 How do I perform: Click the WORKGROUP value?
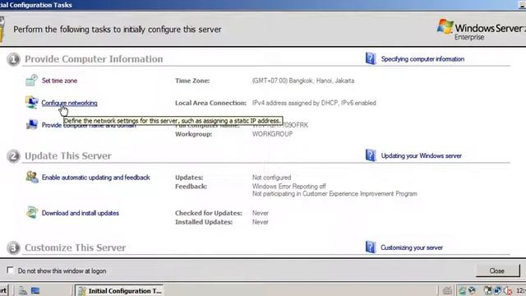272,134
